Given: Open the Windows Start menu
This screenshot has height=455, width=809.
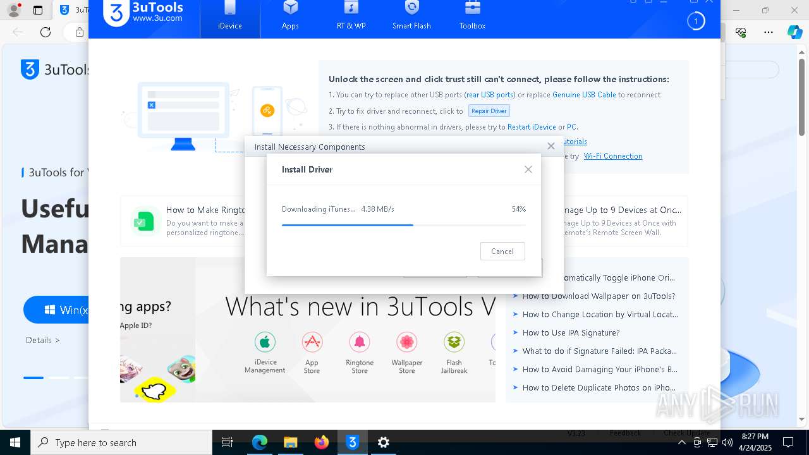Looking at the screenshot, I should pyautogui.click(x=15, y=442).
